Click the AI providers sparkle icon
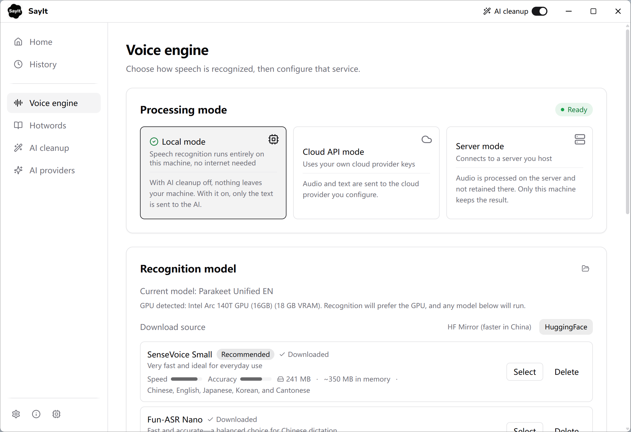The image size is (631, 432). point(18,170)
